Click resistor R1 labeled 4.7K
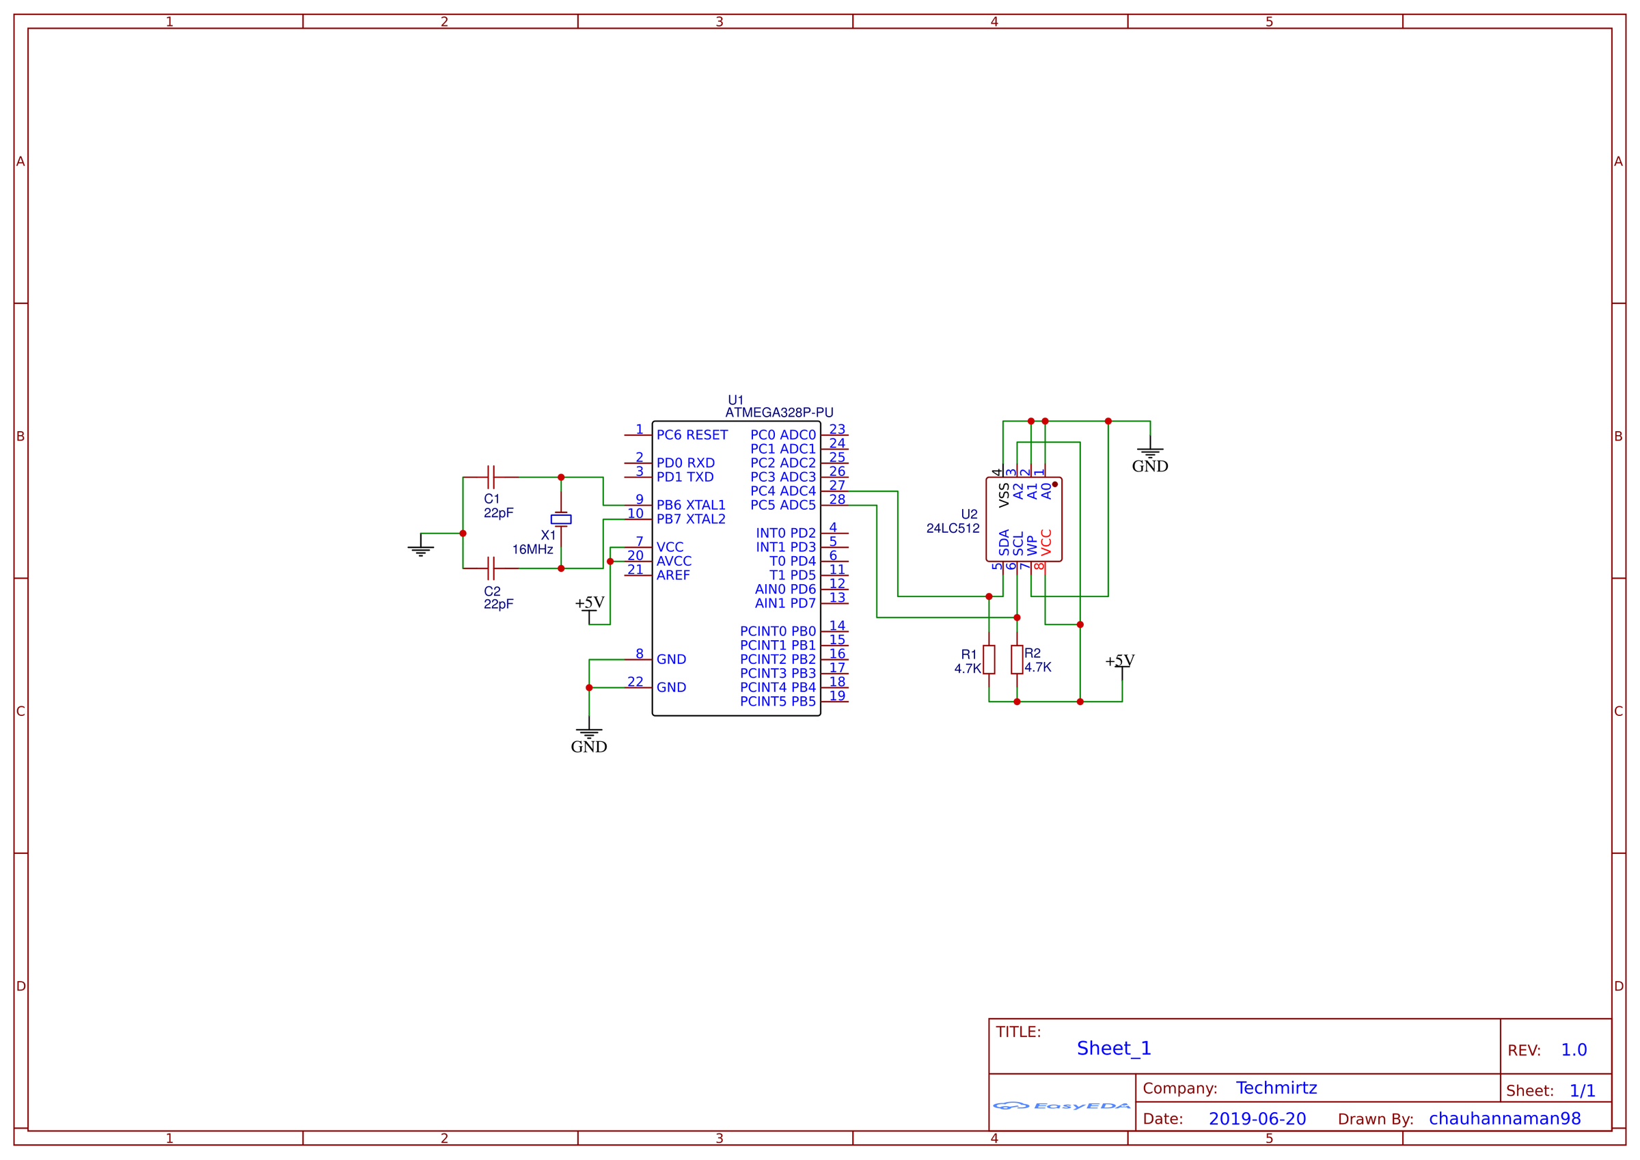This screenshot has height=1160, width=1640. coord(988,661)
